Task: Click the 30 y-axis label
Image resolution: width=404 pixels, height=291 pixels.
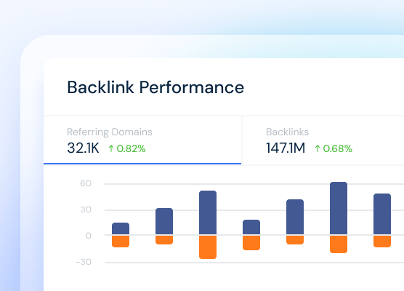Action: pyautogui.click(x=86, y=210)
